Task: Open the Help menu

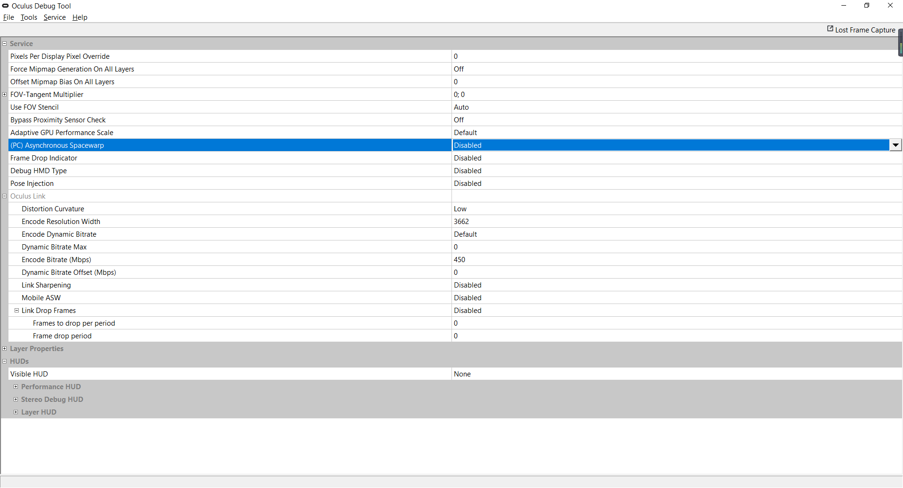Action: click(x=80, y=17)
